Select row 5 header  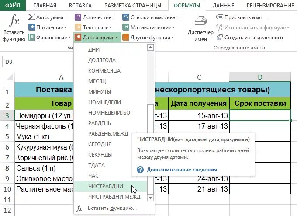7,136
